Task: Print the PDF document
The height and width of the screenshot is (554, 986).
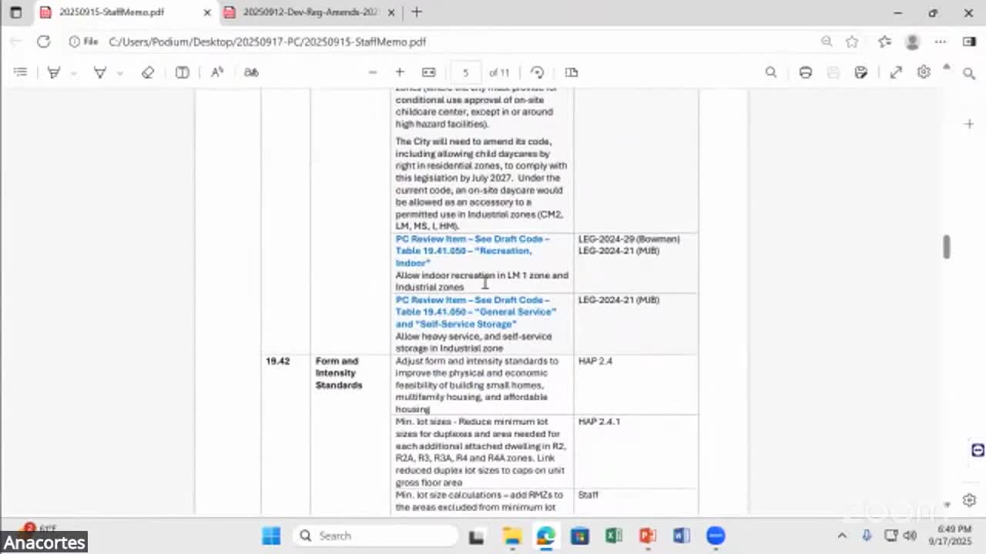Action: (x=806, y=72)
